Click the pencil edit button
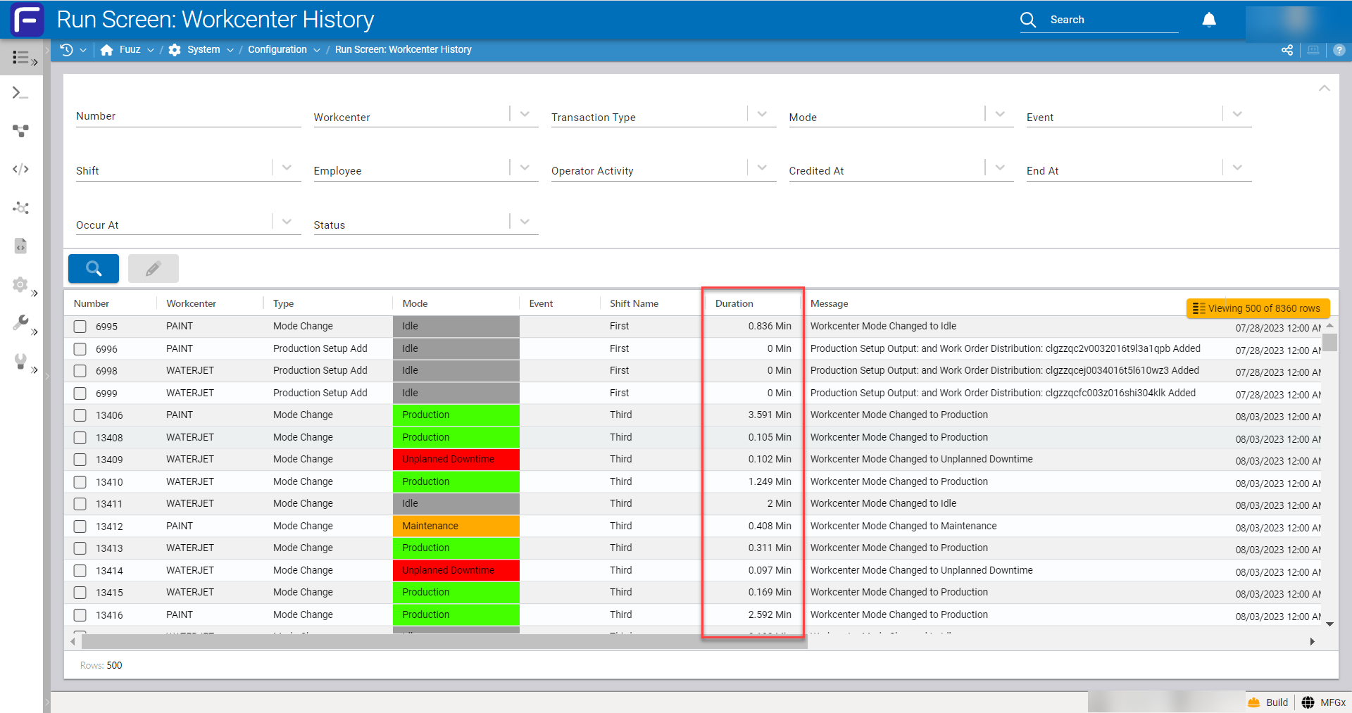This screenshot has width=1352, height=713. [154, 268]
